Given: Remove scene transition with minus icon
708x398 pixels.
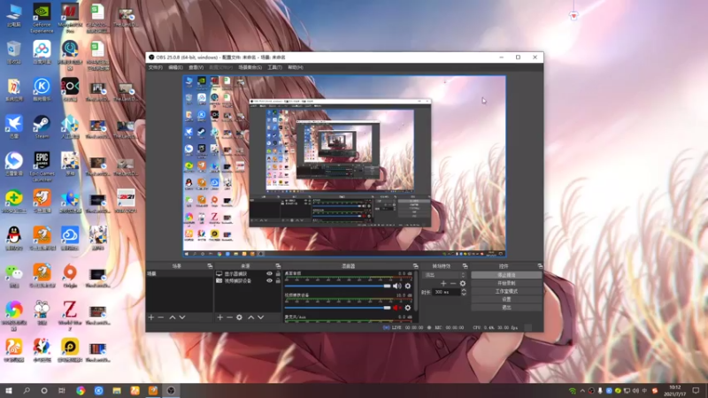Looking at the screenshot, I should pyautogui.click(x=453, y=283).
